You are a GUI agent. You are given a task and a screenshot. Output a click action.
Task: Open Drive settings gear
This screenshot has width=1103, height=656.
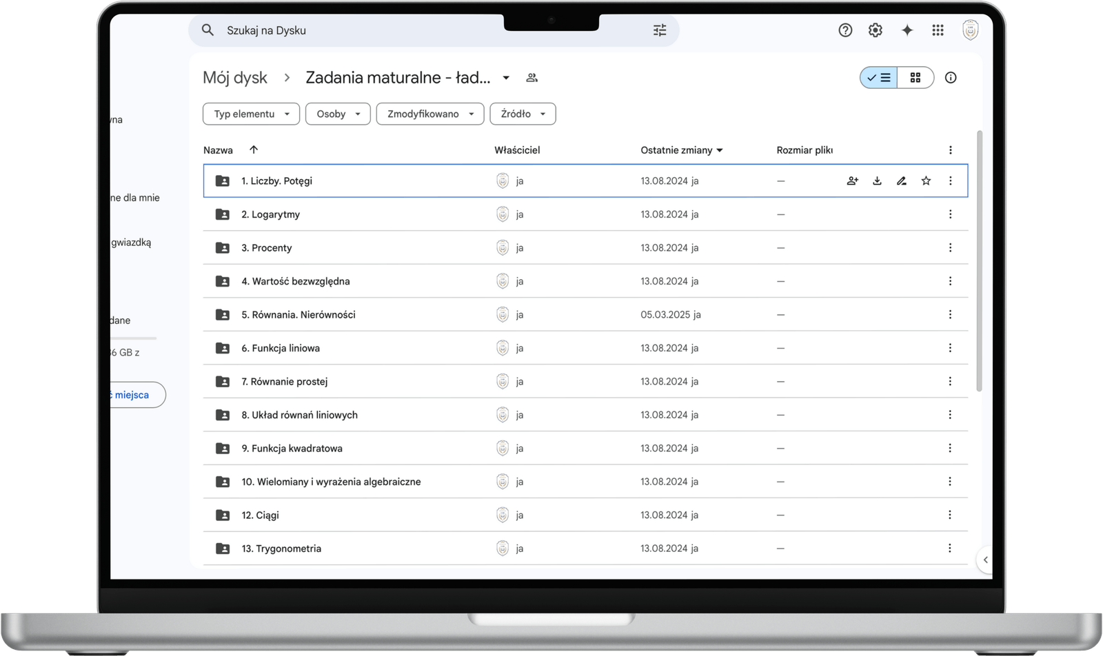pyautogui.click(x=876, y=30)
